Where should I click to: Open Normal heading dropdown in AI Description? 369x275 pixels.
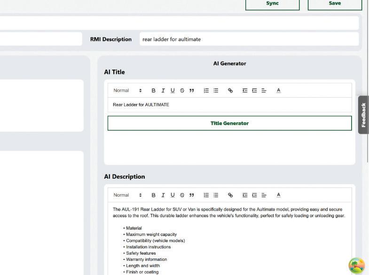[x=127, y=195]
